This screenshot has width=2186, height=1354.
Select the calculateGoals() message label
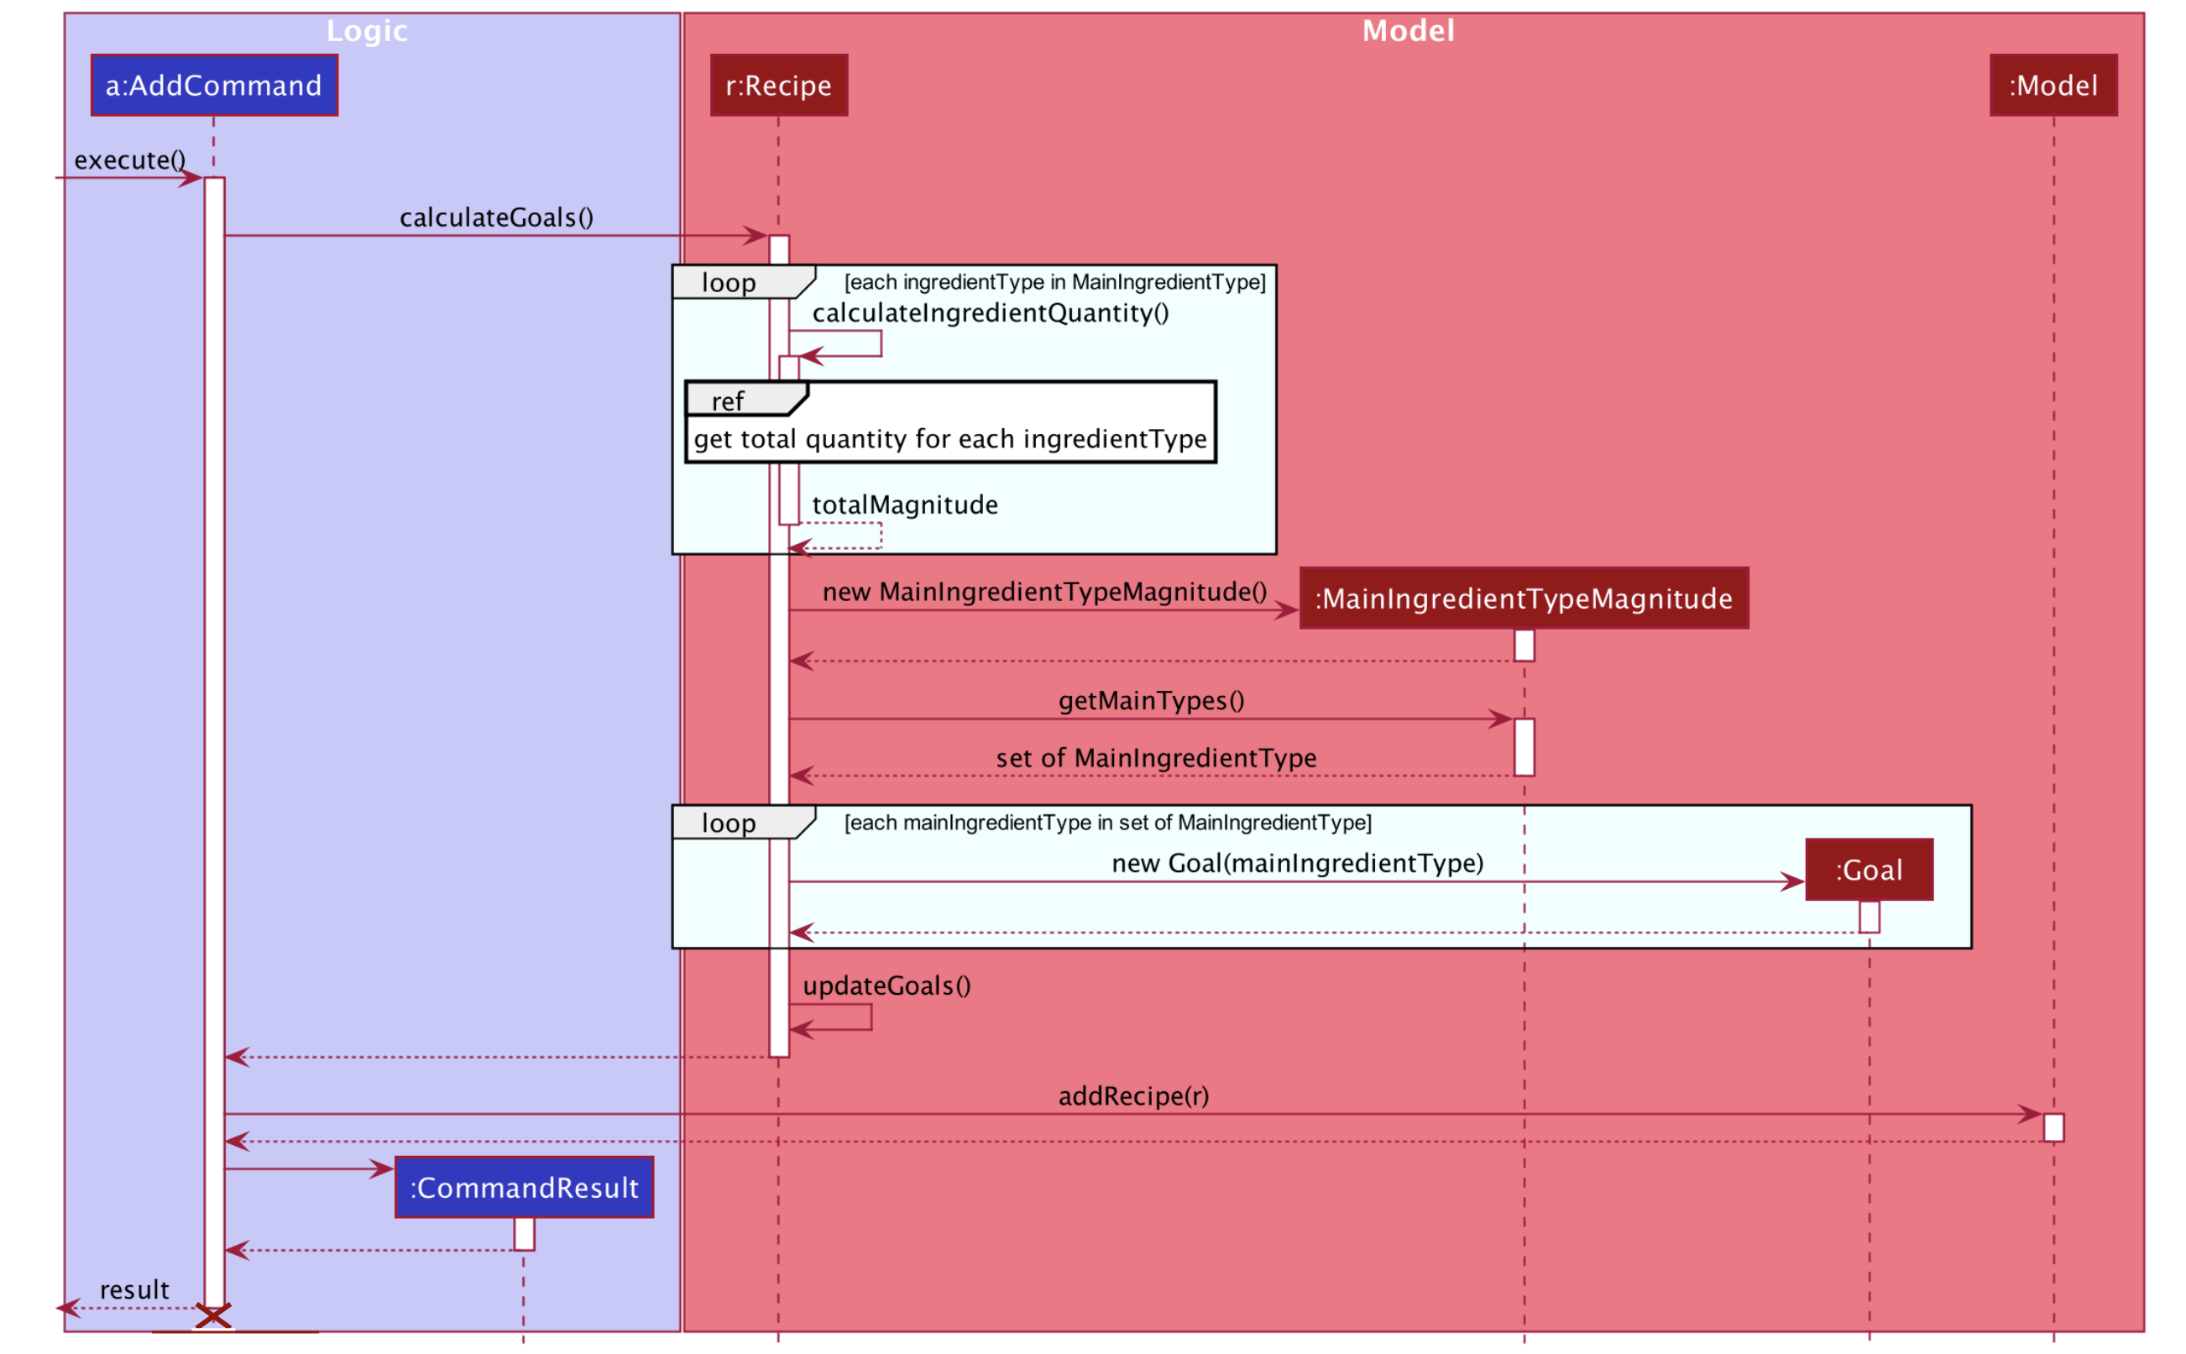(x=496, y=217)
